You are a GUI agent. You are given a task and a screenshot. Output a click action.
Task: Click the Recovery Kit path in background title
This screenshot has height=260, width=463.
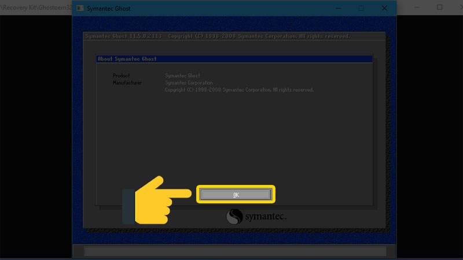(36, 8)
